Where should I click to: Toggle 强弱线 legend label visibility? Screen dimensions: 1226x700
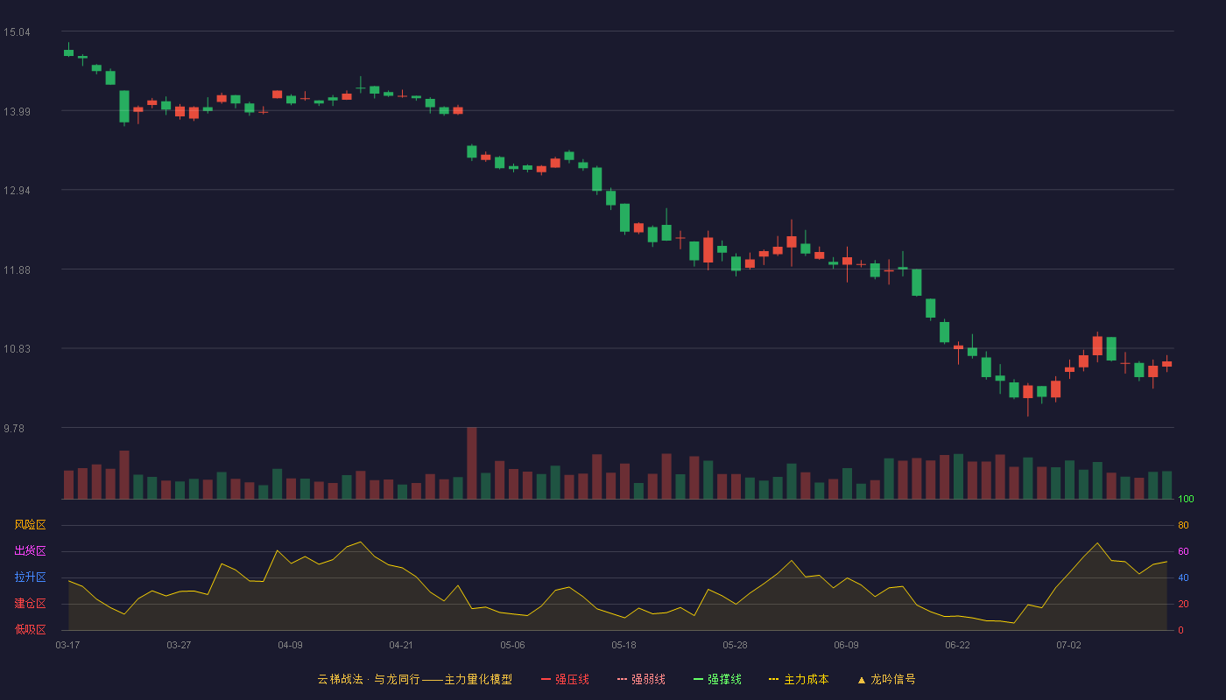[x=648, y=679]
